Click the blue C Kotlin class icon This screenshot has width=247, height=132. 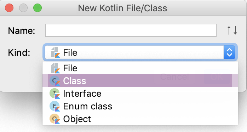click(55, 81)
